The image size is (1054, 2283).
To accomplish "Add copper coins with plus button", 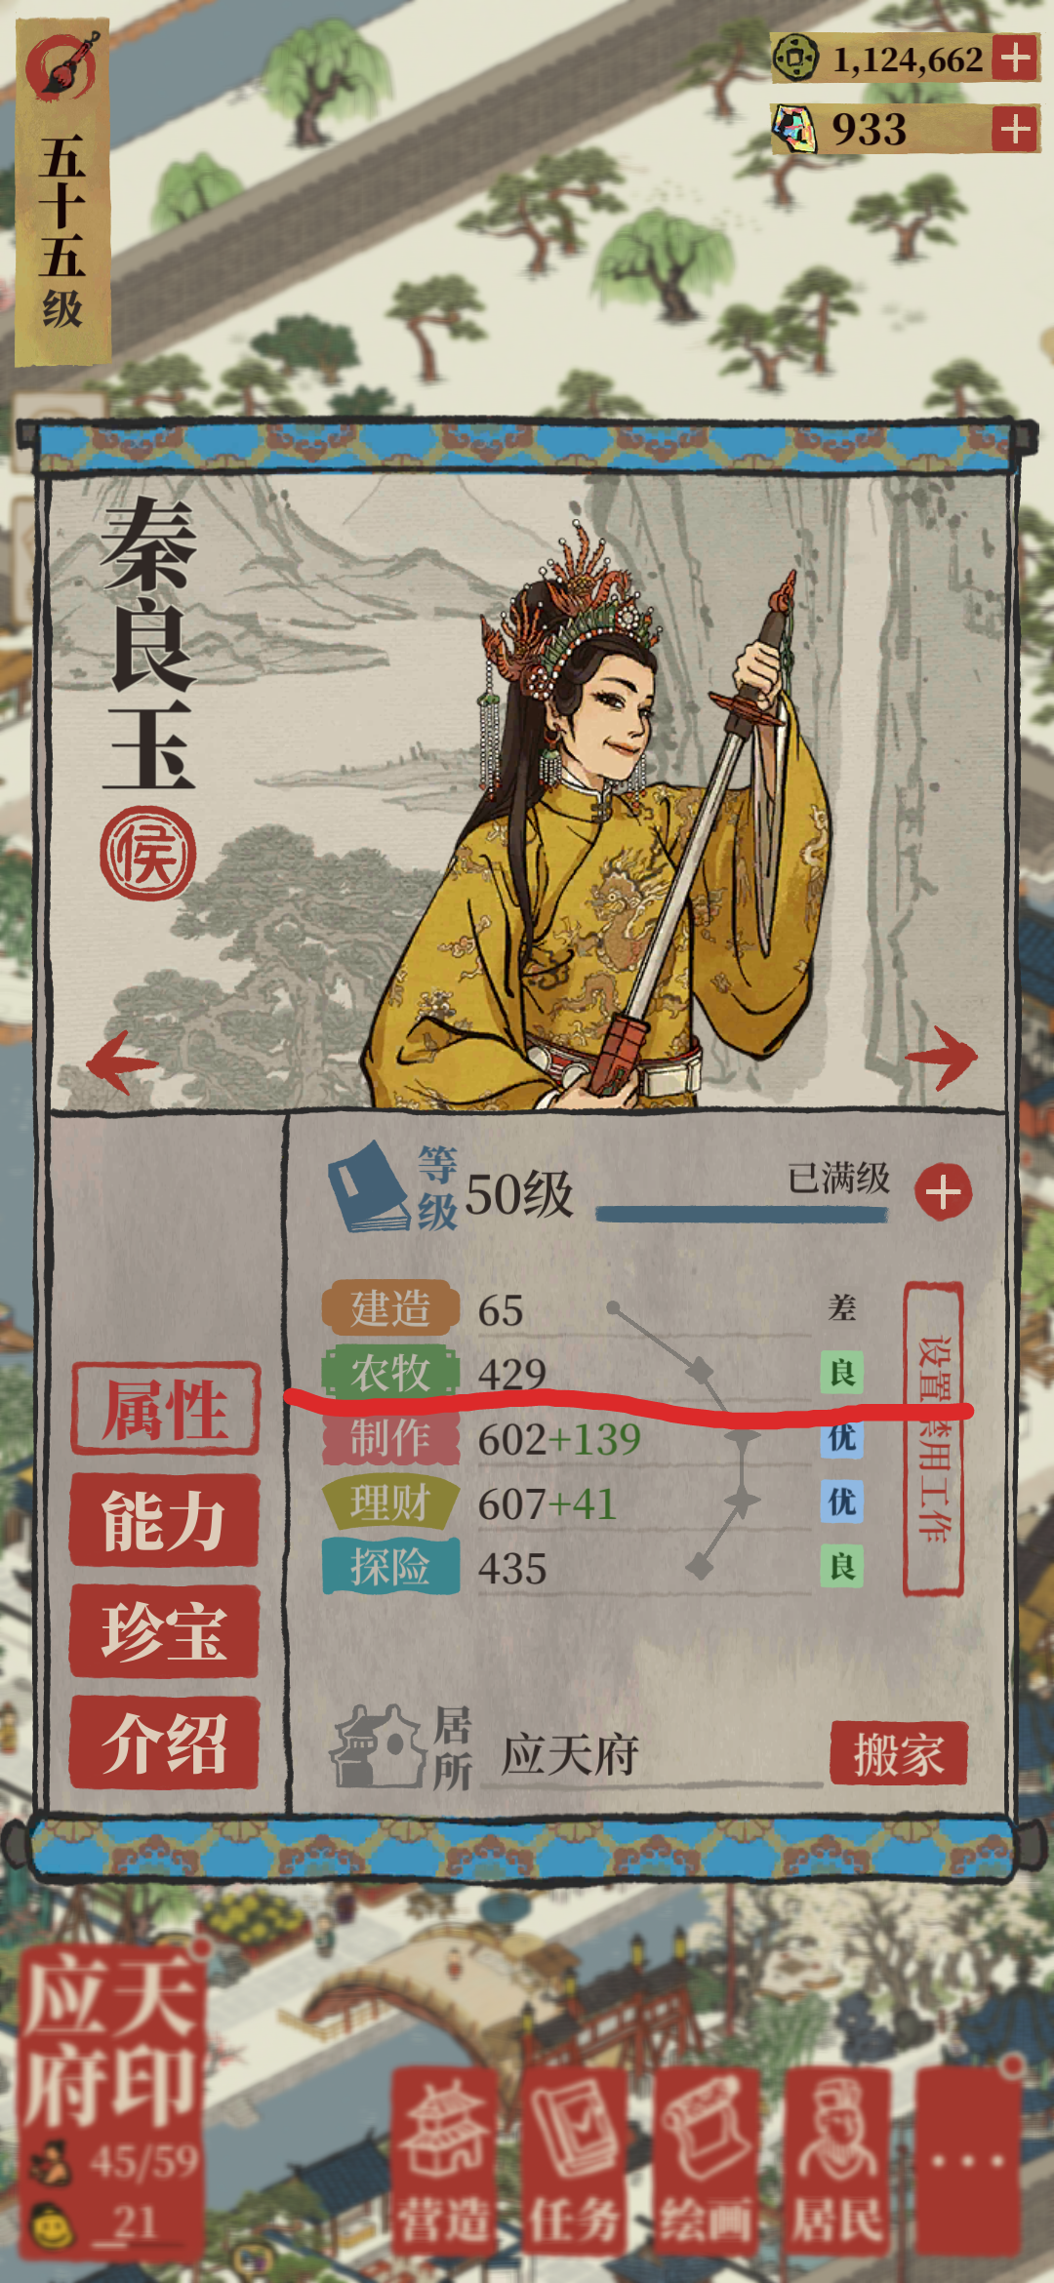I will (1015, 58).
